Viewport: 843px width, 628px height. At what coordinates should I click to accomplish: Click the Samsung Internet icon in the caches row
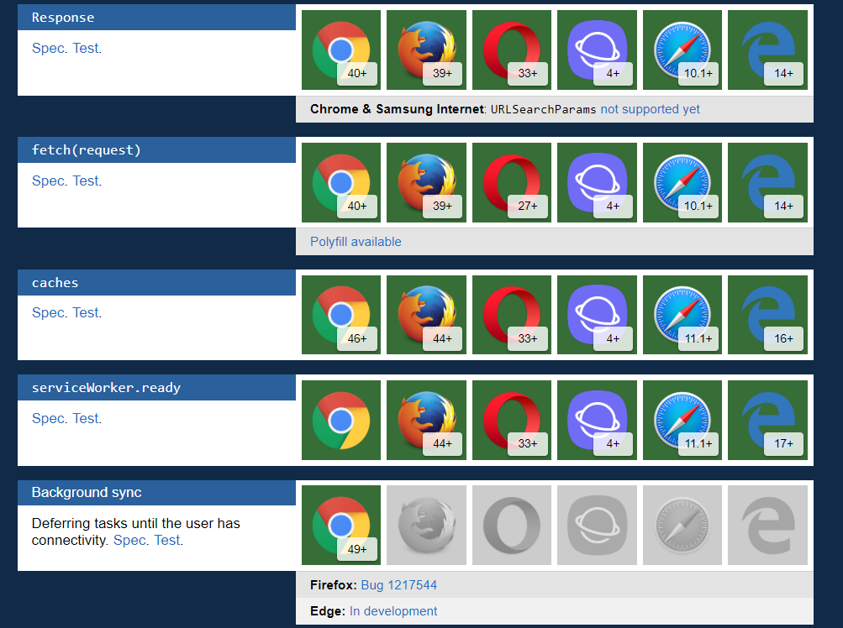pos(597,315)
